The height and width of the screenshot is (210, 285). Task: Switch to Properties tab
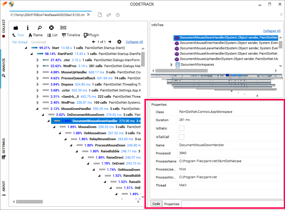[172, 204]
